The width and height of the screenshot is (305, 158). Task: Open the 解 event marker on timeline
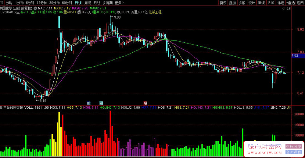(x=101, y=103)
